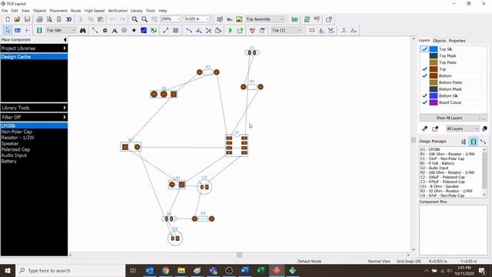492x277 pixels.
Task: Open an existing file with folder icon
Action: coord(17,19)
